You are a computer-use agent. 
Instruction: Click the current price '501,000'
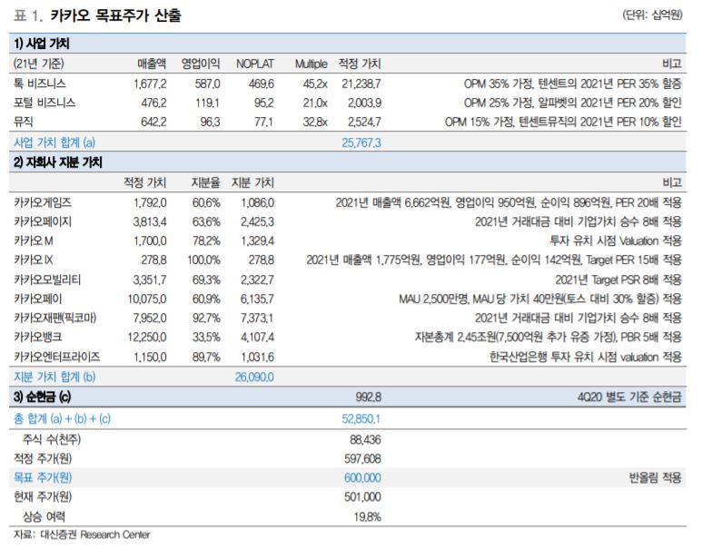tap(362, 497)
